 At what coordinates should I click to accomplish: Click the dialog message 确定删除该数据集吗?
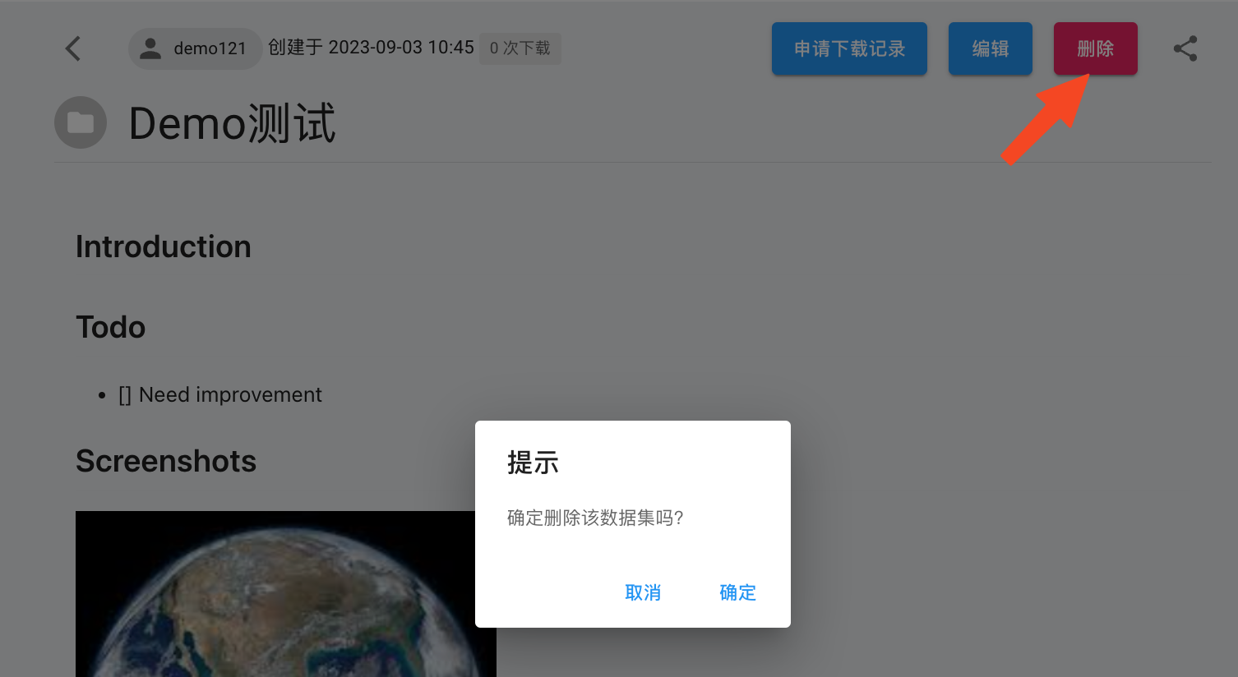(x=595, y=518)
